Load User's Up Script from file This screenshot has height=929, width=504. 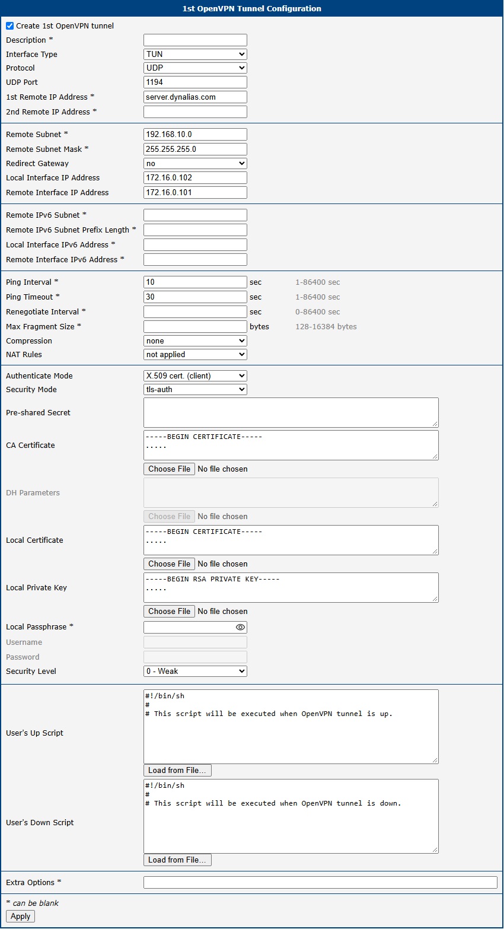coord(177,770)
